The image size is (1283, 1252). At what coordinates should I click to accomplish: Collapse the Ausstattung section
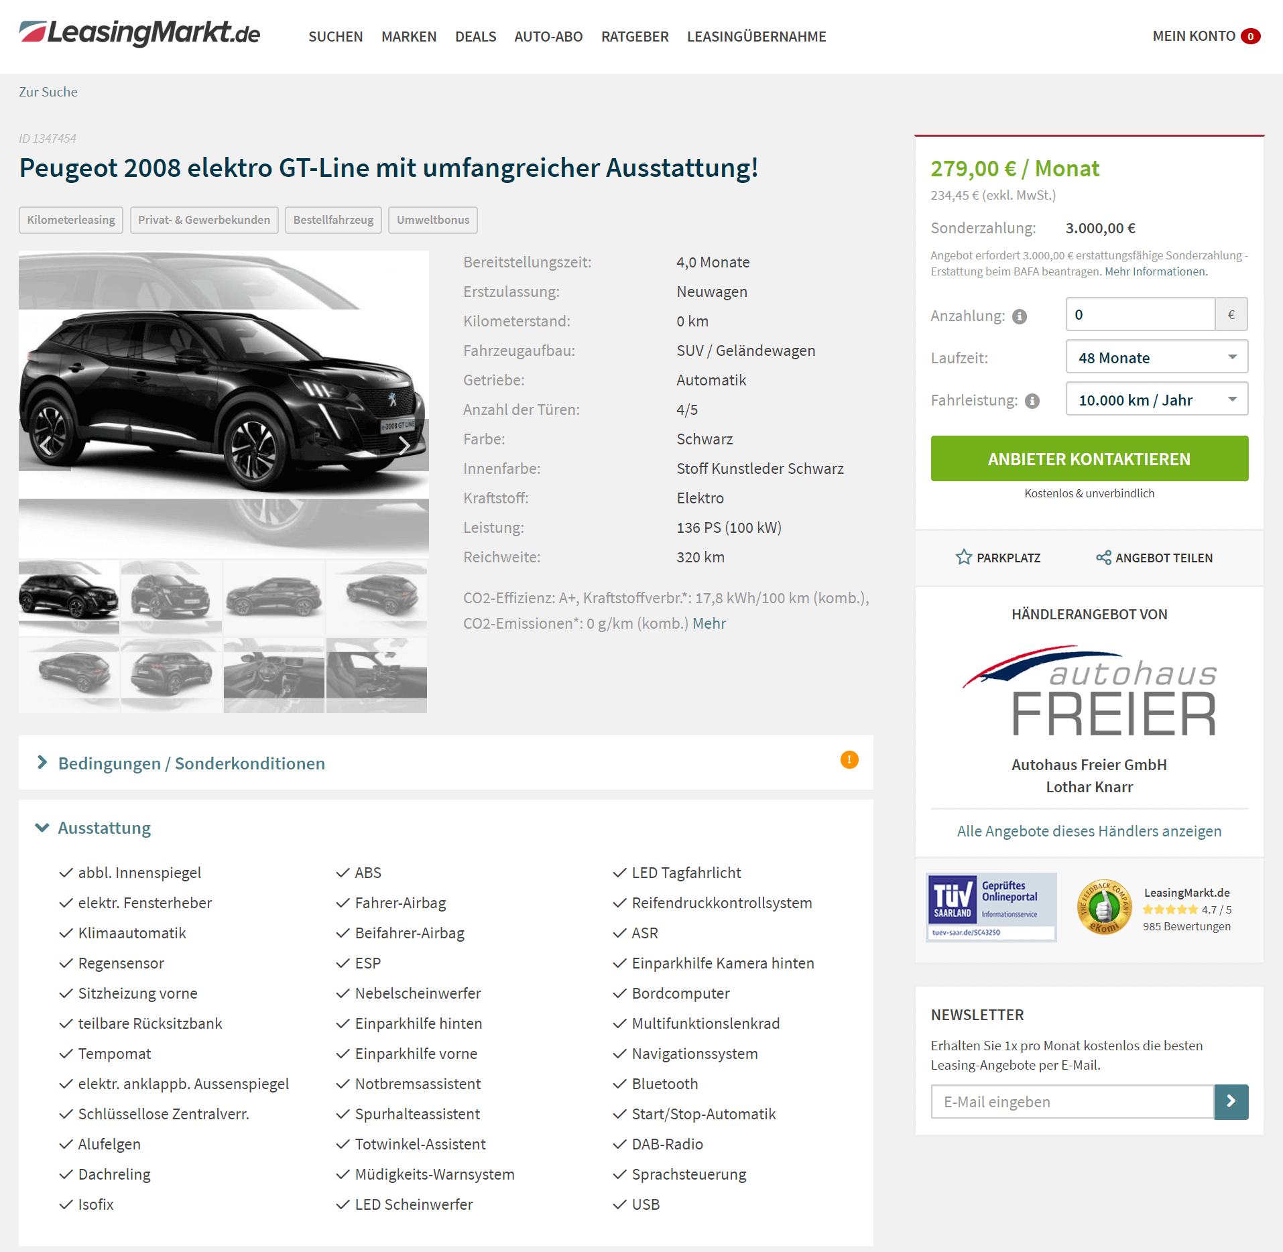coord(104,828)
